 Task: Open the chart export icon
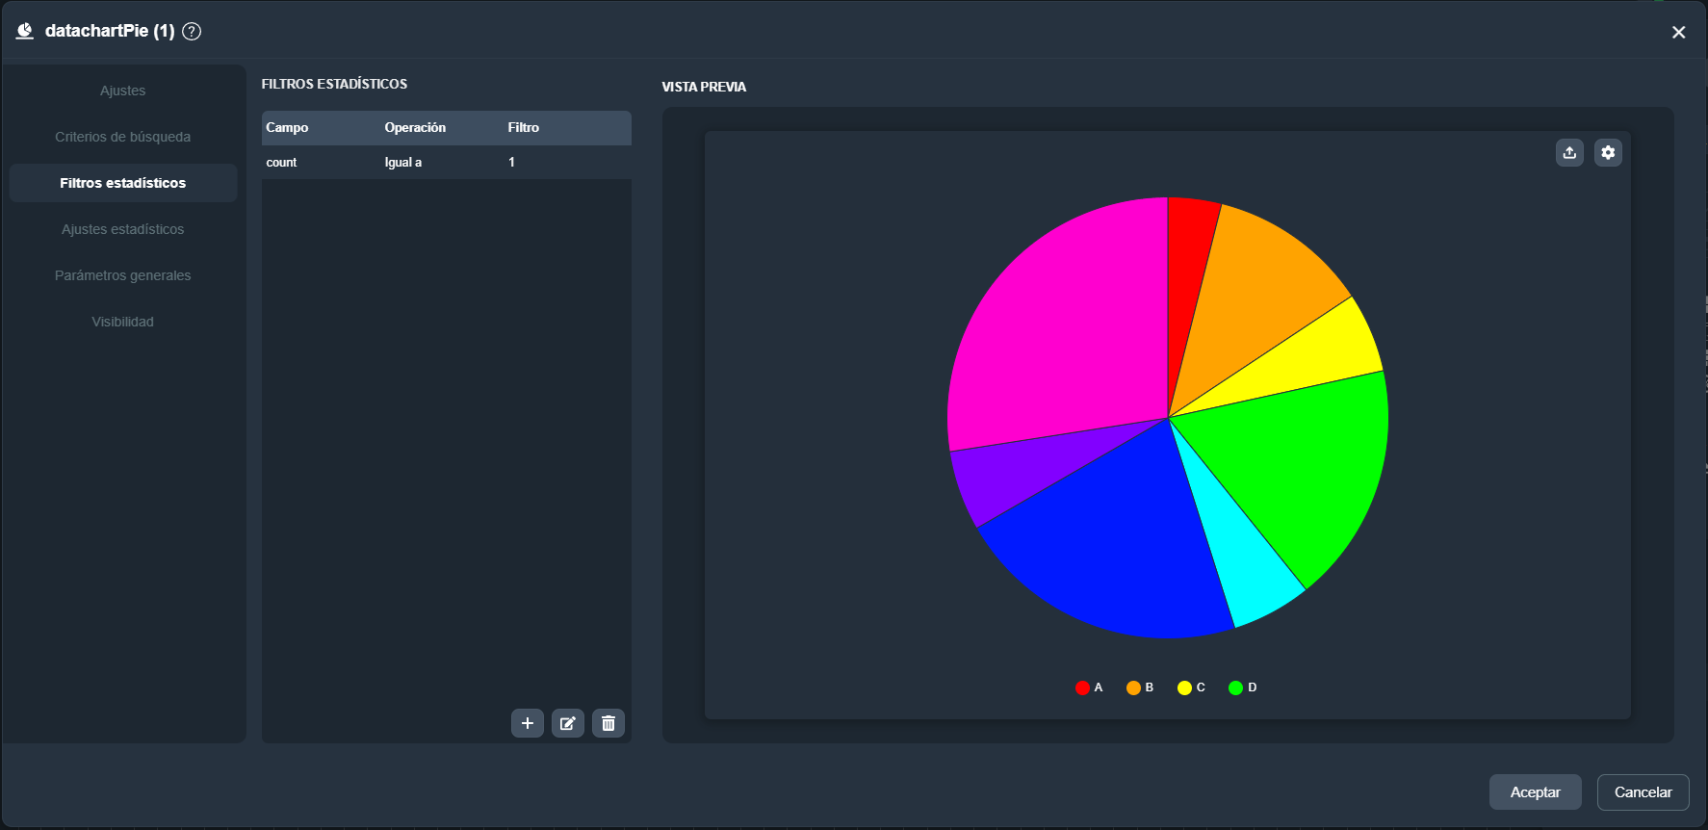pos(1569,153)
